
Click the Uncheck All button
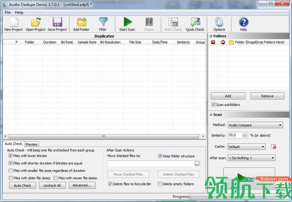tap(52, 185)
